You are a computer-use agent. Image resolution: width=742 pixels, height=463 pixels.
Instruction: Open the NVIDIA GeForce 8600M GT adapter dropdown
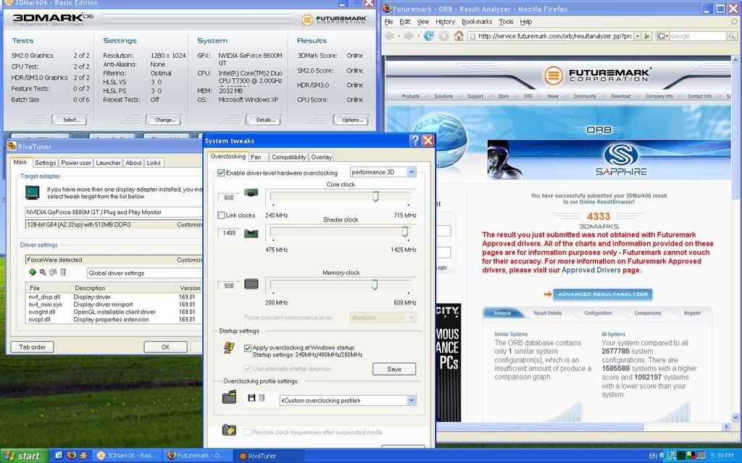(114, 212)
